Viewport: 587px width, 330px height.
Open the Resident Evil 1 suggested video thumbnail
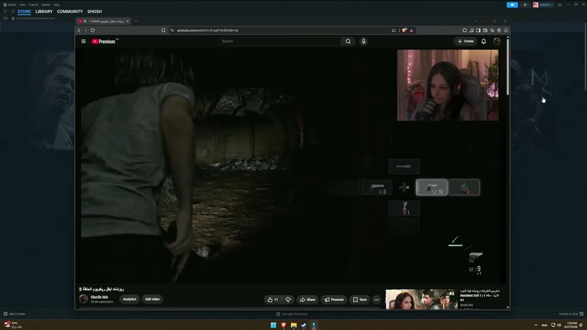point(421,299)
